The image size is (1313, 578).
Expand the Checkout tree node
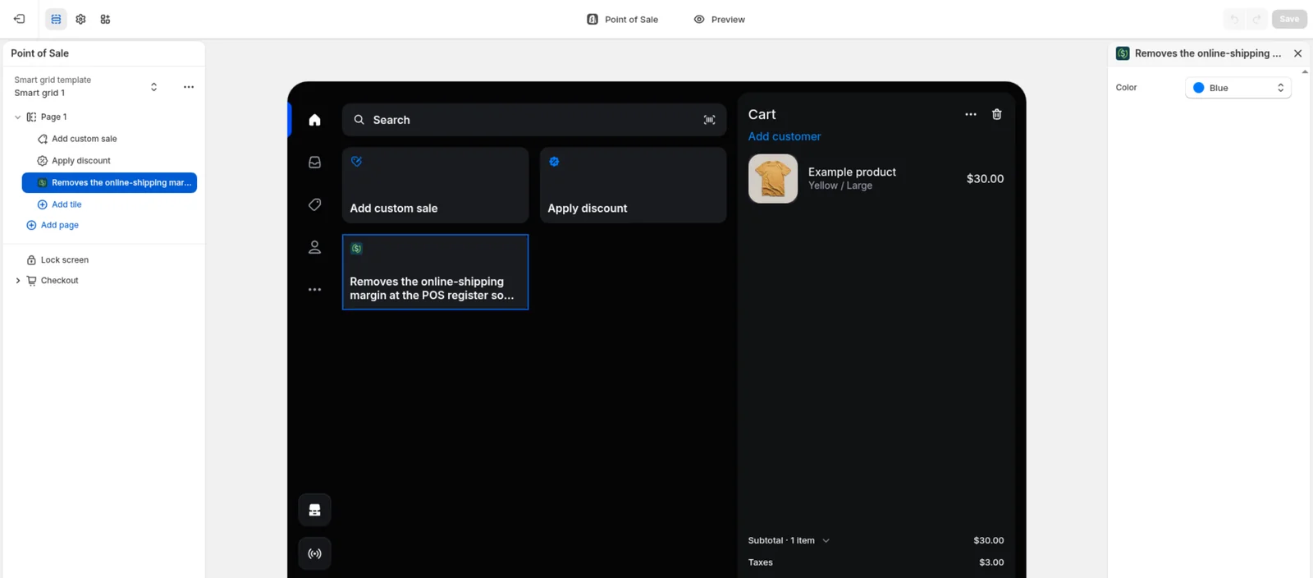coord(18,281)
